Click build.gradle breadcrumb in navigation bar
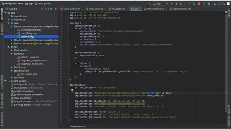Image resolution: width=231 pixels, height=129 pixels. (x=43, y=4)
